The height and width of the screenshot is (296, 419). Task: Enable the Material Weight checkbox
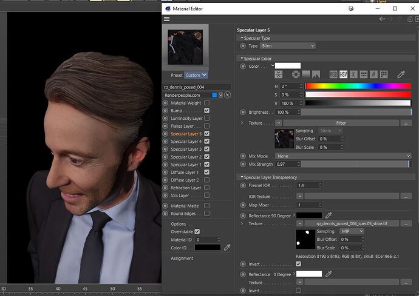click(x=207, y=102)
